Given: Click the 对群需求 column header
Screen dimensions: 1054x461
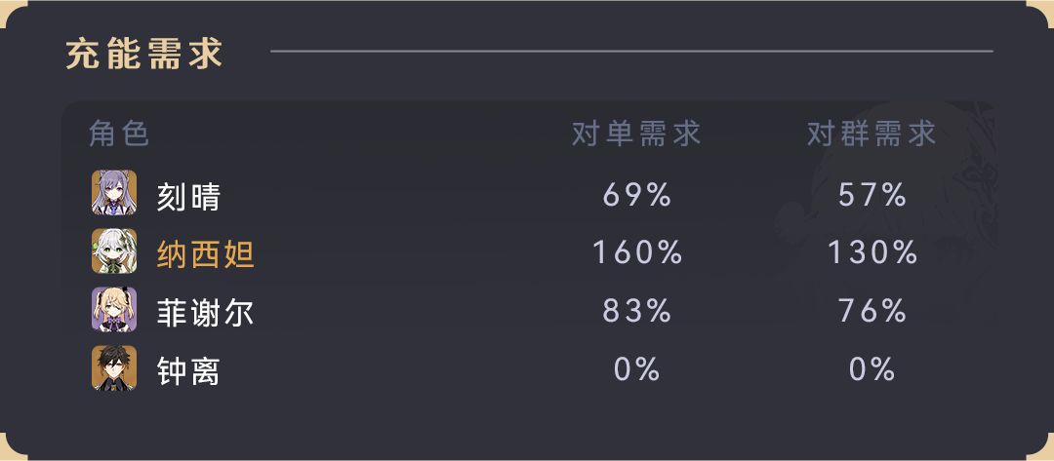Looking at the screenshot, I should click(x=872, y=134).
